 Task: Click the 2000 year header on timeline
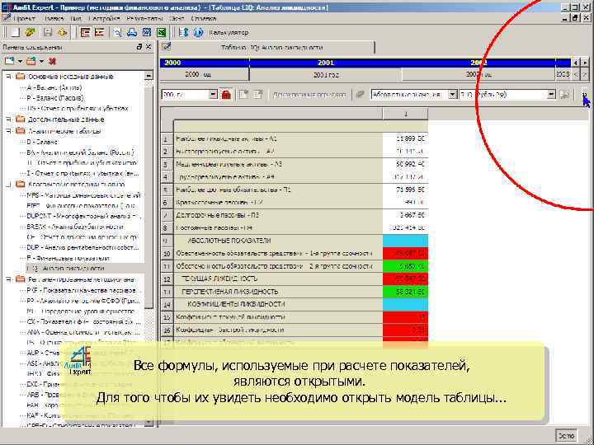pos(205,63)
